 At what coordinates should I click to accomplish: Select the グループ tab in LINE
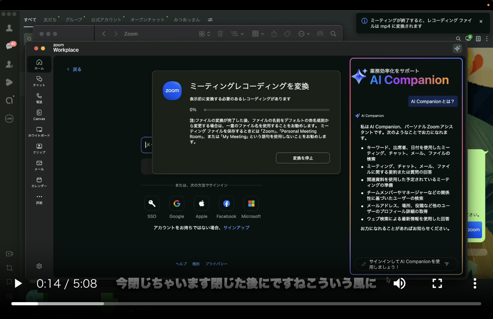click(x=74, y=20)
